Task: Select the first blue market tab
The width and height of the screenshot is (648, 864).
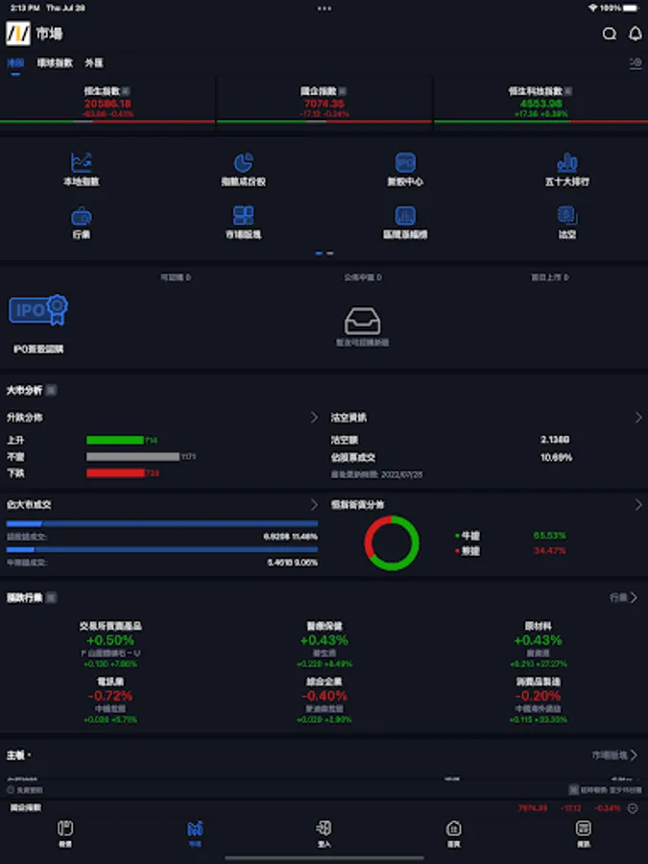Action: point(15,62)
